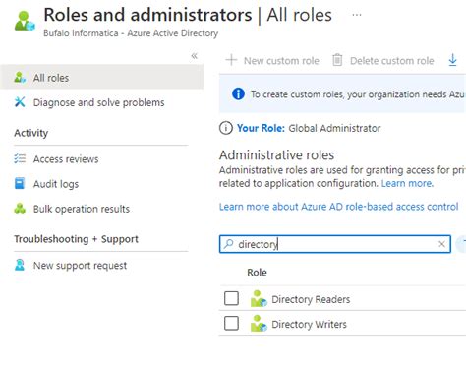Screen dimensions: 466x368
Task: Open the ellipsis more options menu
Action: click(357, 15)
